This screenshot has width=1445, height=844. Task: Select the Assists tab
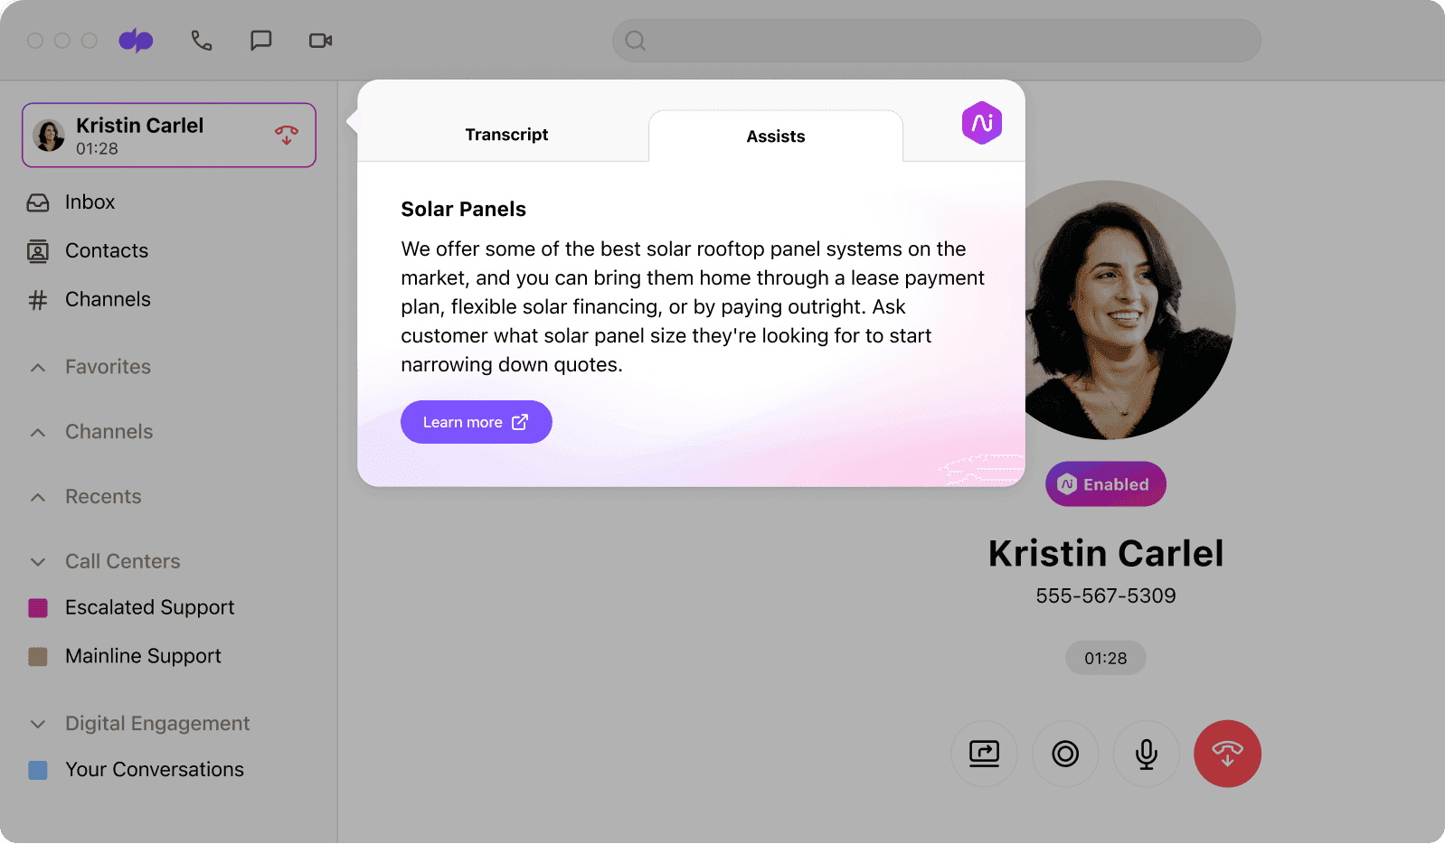pyautogui.click(x=775, y=136)
